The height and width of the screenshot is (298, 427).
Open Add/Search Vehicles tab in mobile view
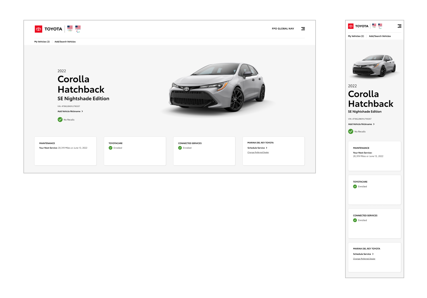380,36
